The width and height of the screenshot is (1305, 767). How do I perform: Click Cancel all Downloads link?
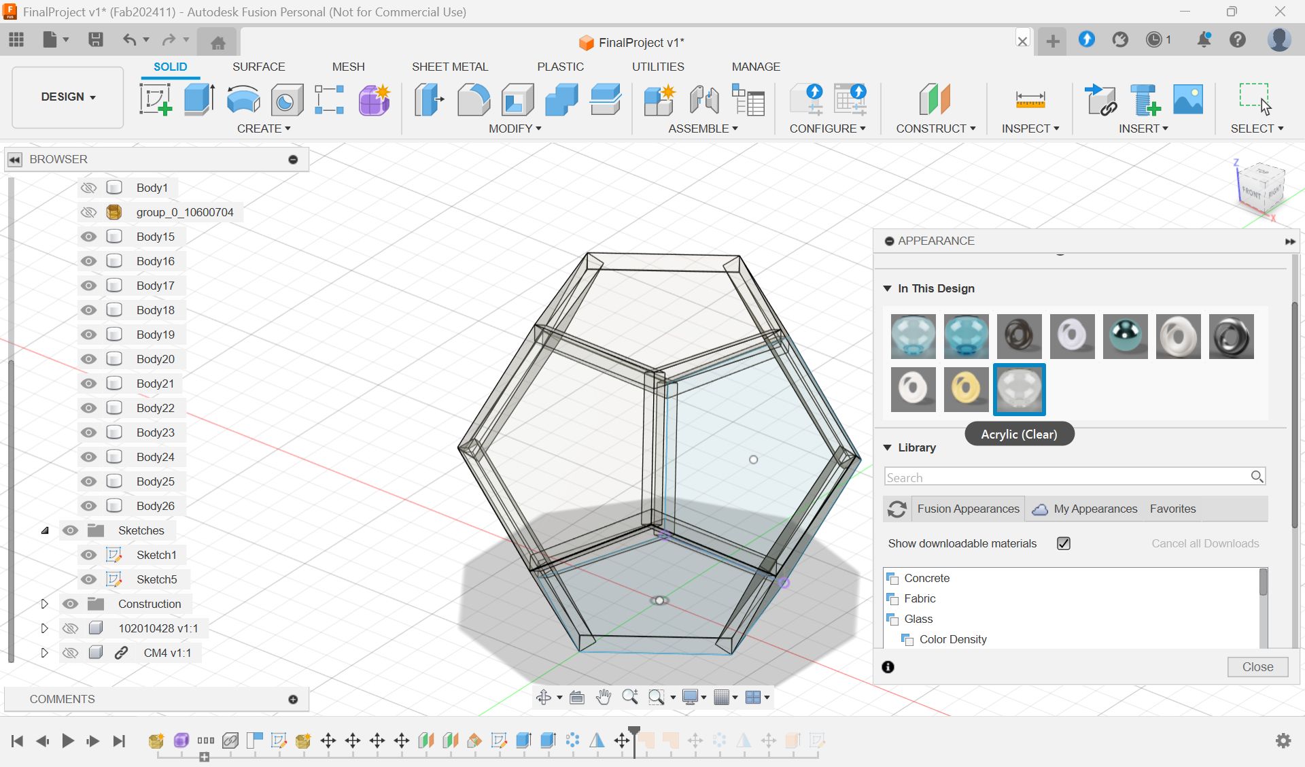[x=1205, y=543]
